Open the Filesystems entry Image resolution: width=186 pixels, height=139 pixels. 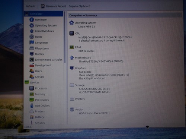coord(42,48)
